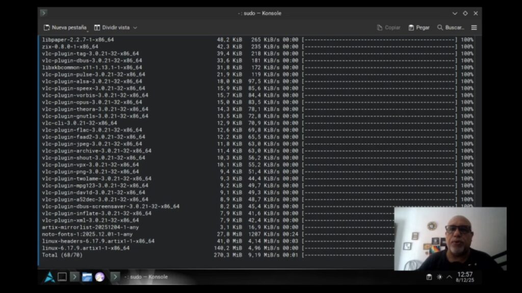Click the vlc-plugin-flac row progress bar

click(x=380, y=130)
